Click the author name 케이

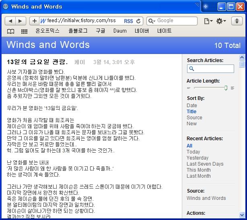click(80, 62)
